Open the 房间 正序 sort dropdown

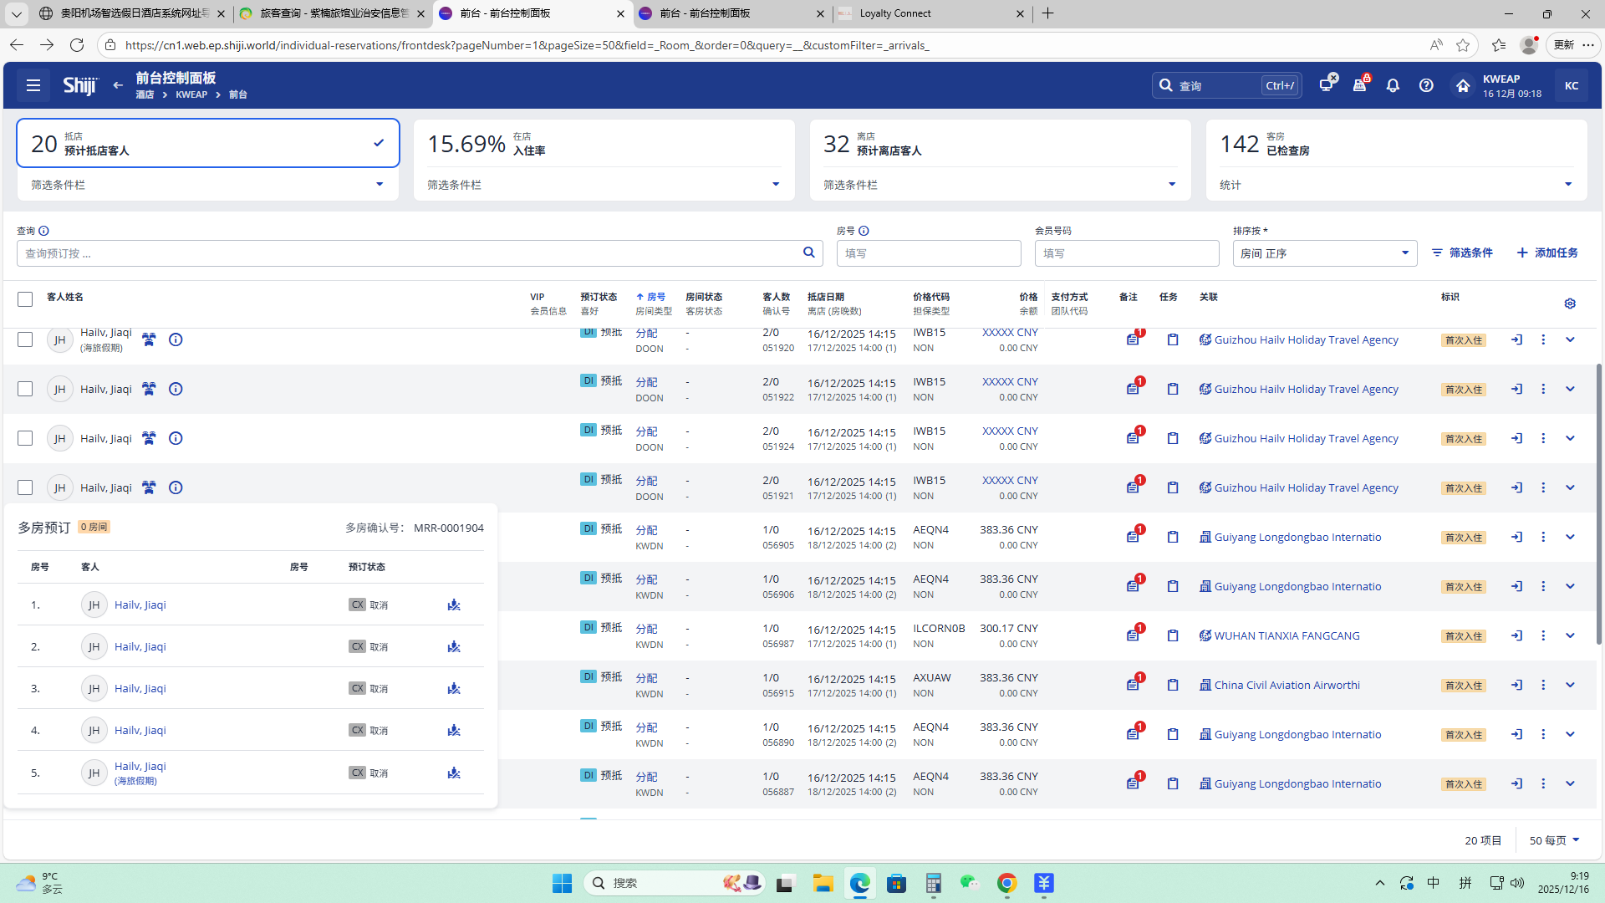pyautogui.click(x=1324, y=253)
